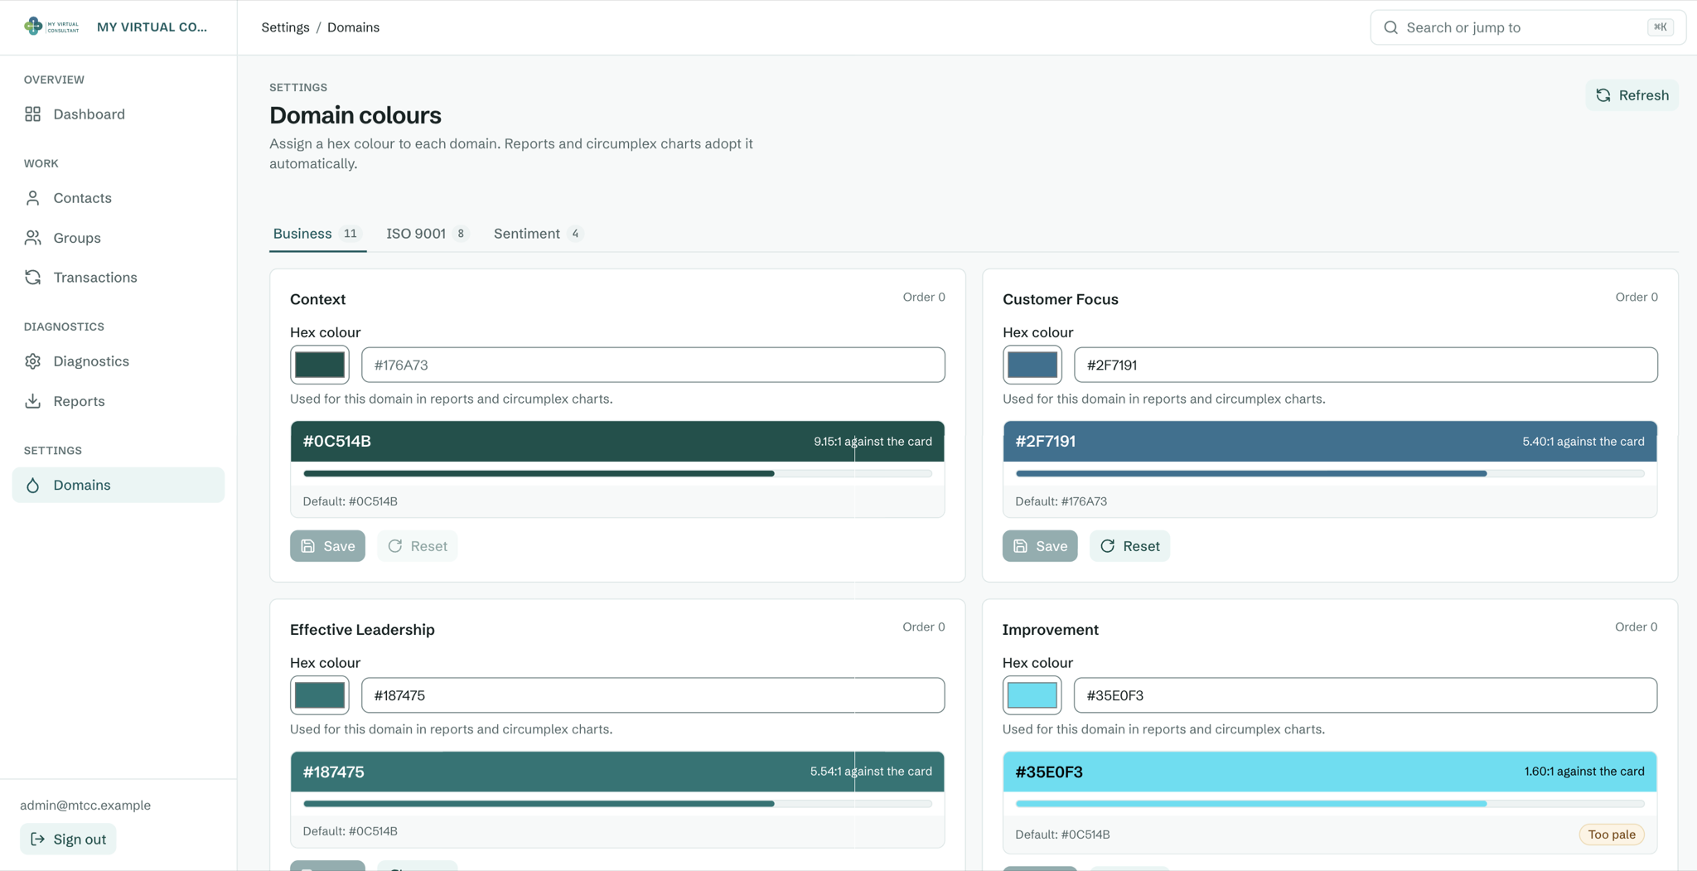The height and width of the screenshot is (871, 1697).
Task: Click the Refresh button
Action: [1632, 95]
